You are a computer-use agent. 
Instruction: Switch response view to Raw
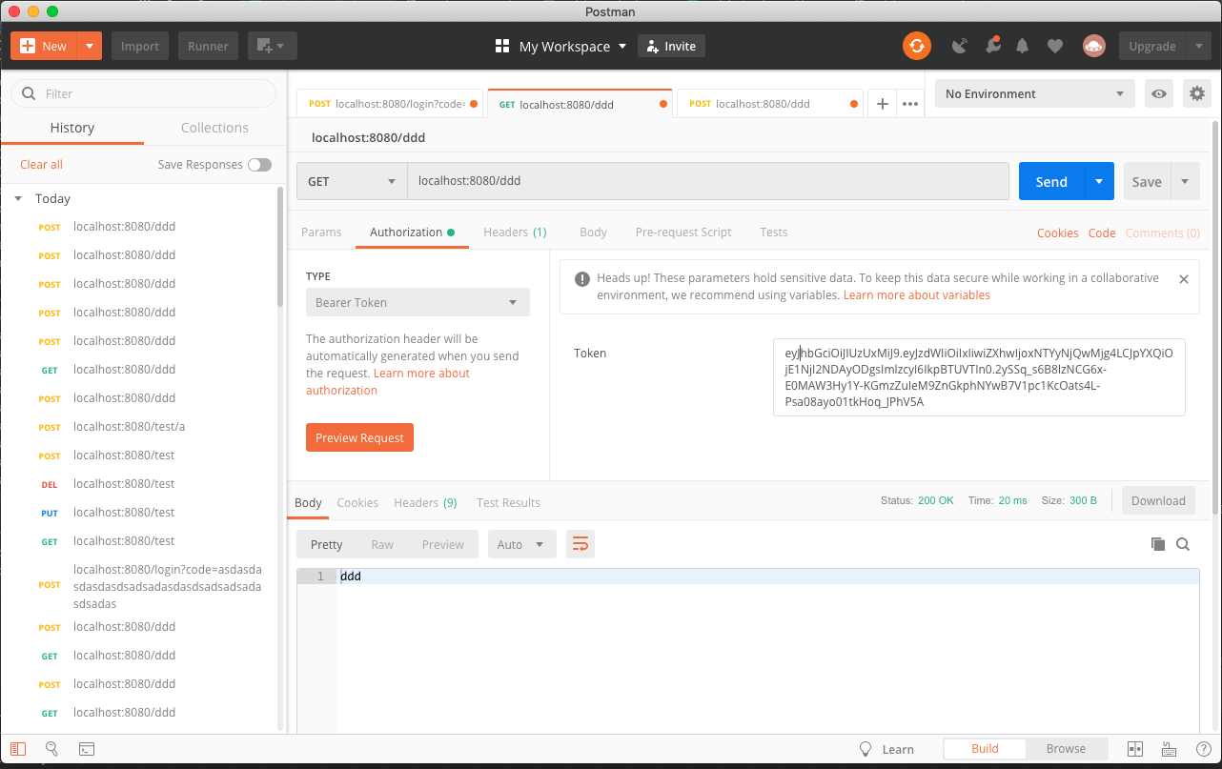pyautogui.click(x=382, y=544)
